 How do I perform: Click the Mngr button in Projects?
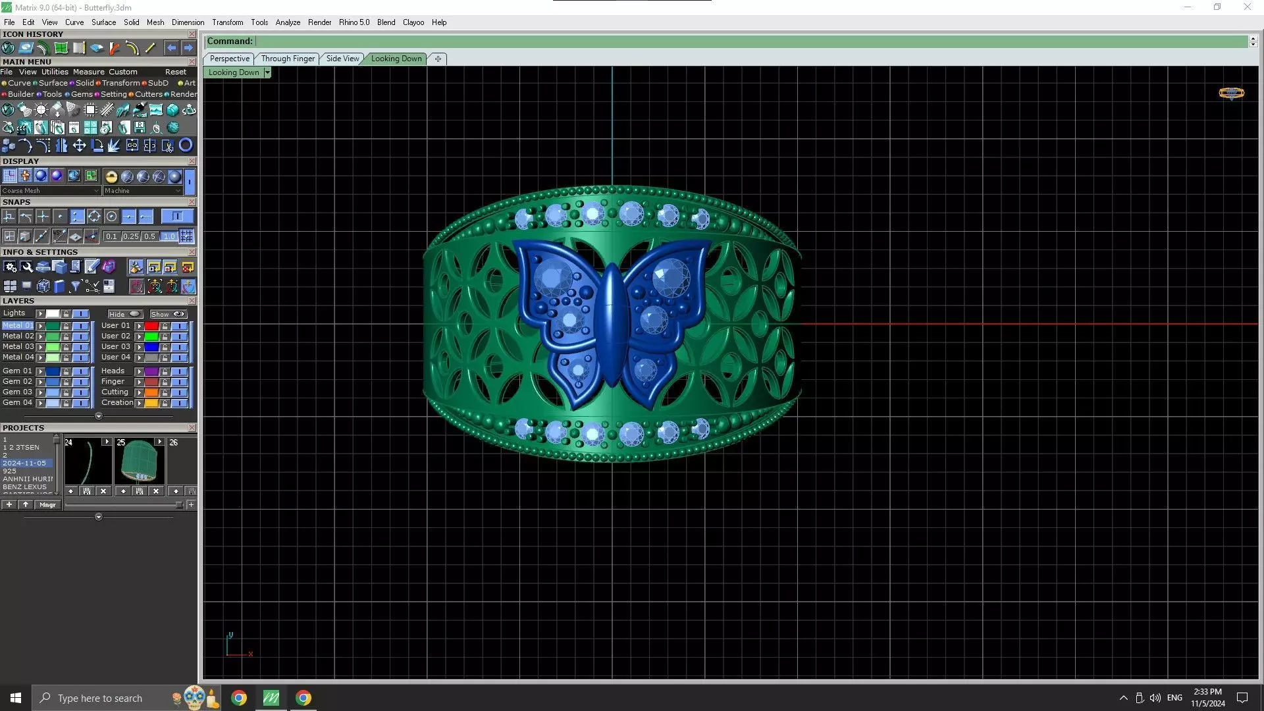coord(47,505)
